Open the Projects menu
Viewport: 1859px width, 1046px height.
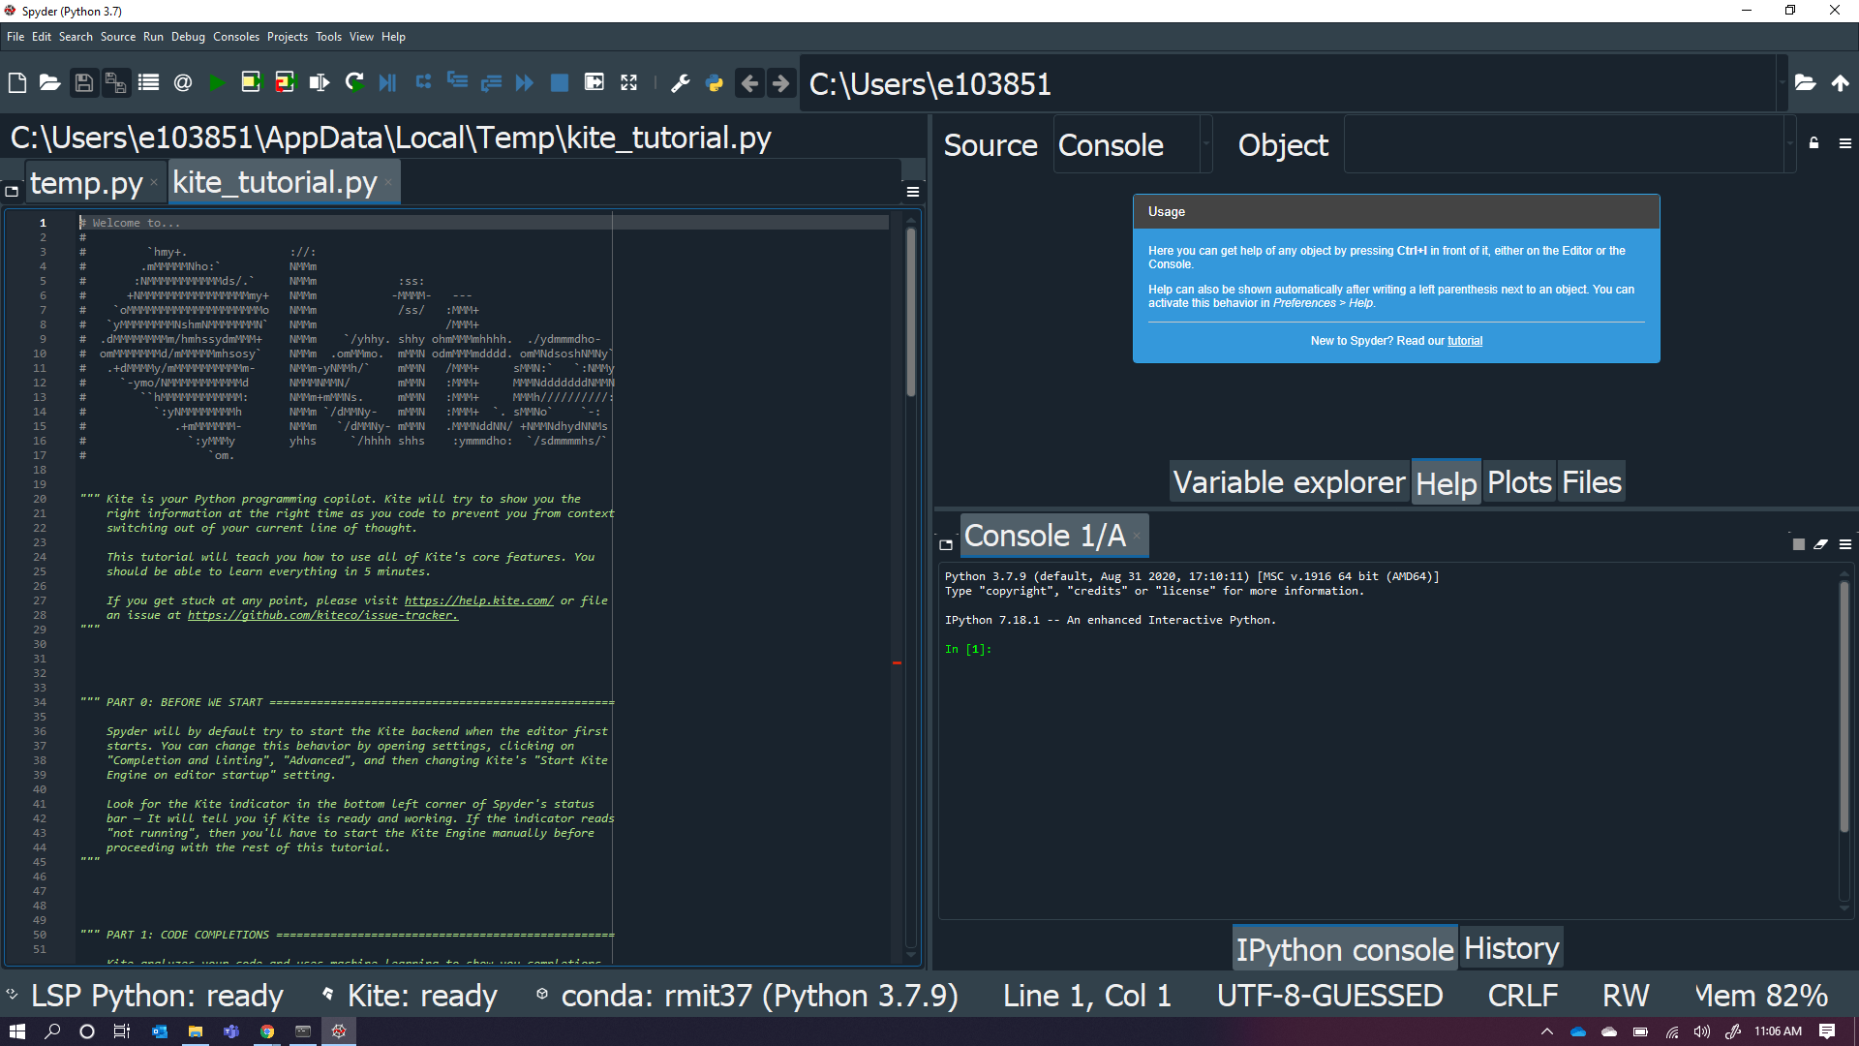[288, 37]
